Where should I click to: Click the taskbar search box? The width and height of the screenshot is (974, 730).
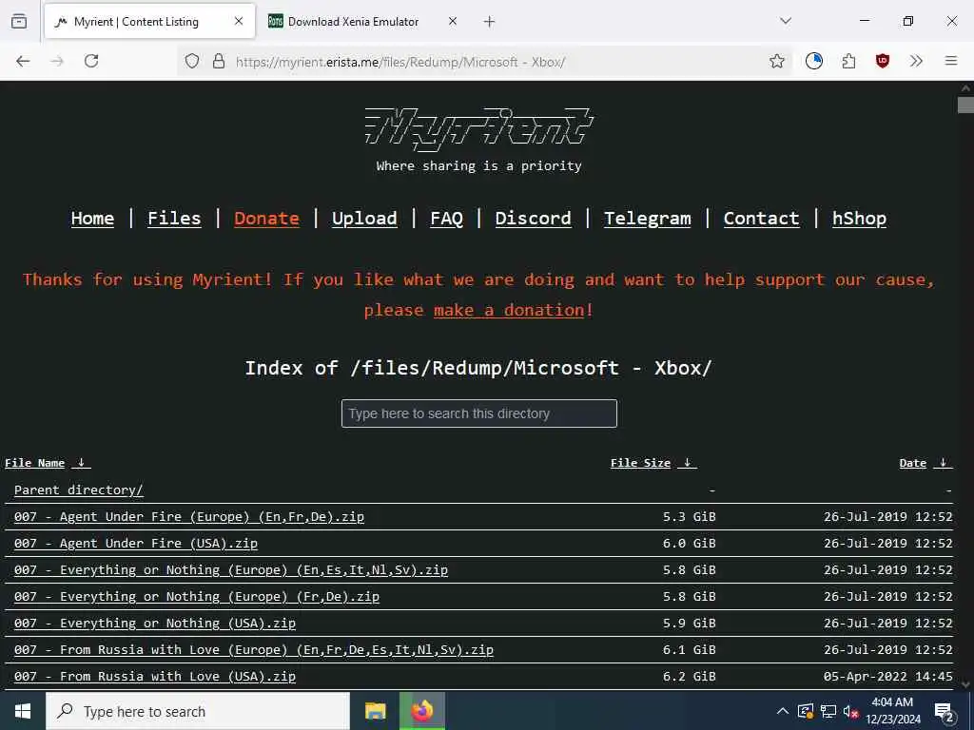(x=198, y=711)
